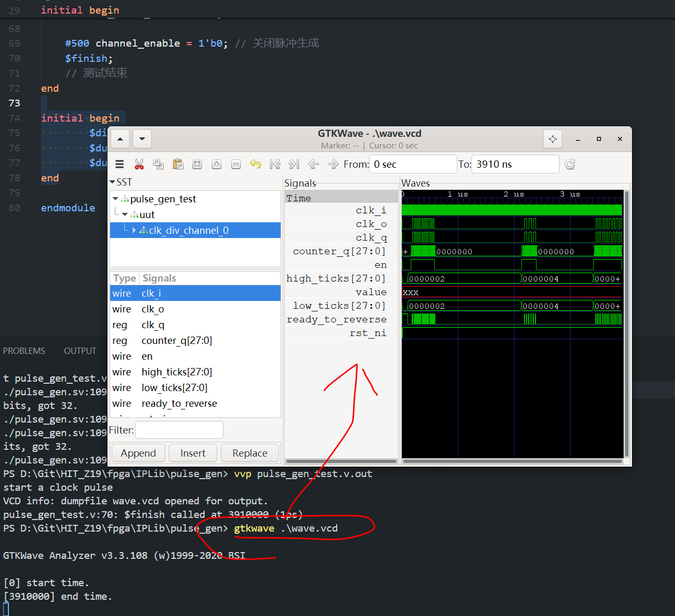The width and height of the screenshot is (675, 616).
Task: Click the Undo Zoom yellow arrow
Action: pyautogui.click(x=255, y=164)
